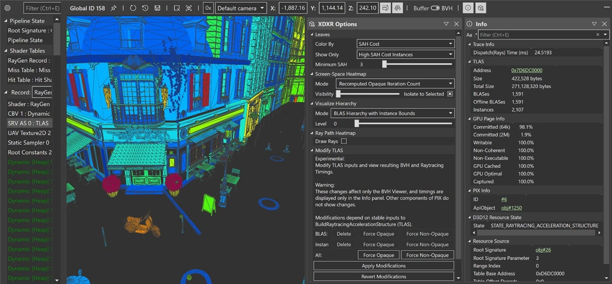The image size is (612, 284).
Task: Click the refresh view icon
Action: click(133, 8)
